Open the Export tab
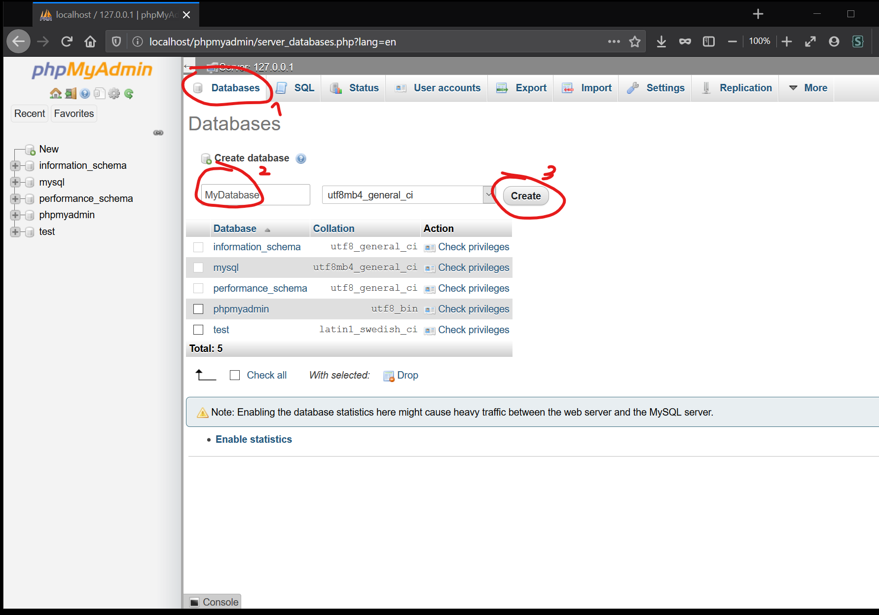The width and height of the screenshot is (879, 615). [521, 88]
